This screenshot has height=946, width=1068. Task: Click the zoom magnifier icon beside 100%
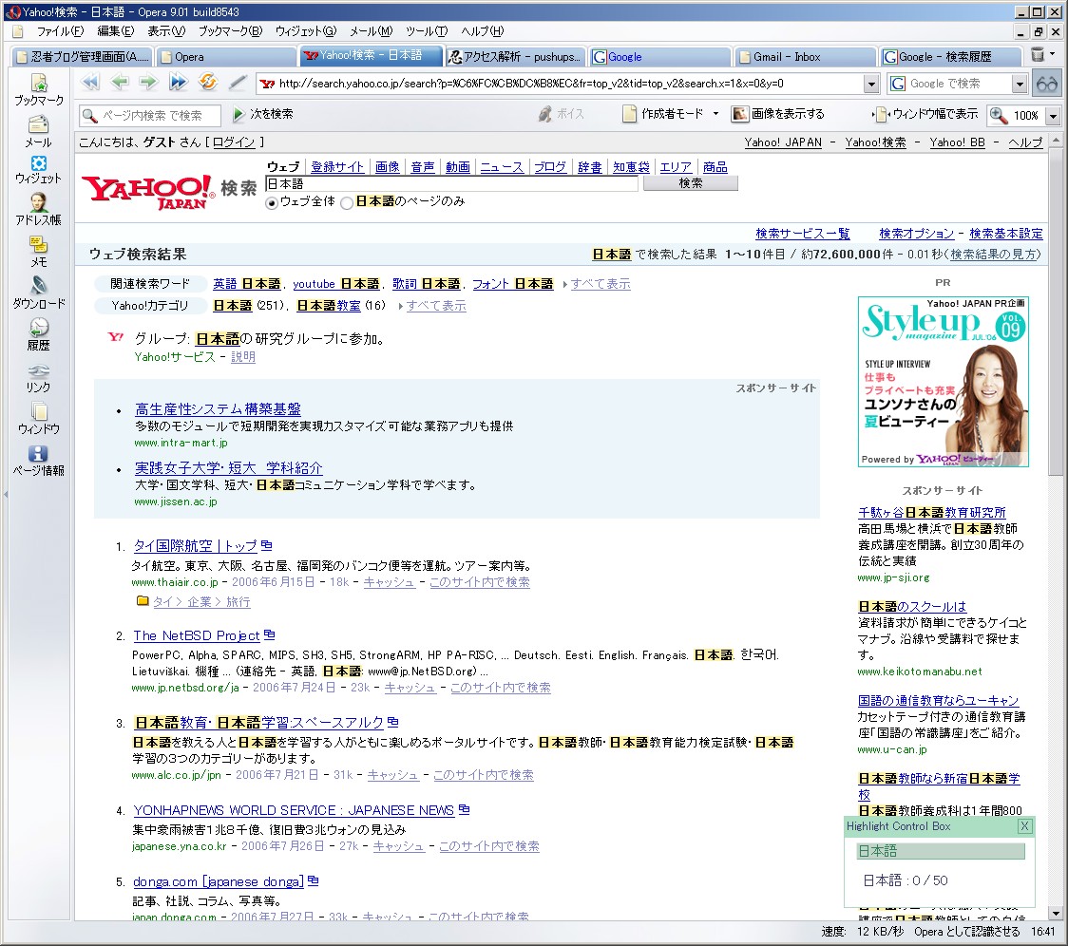(x=998, y=115)
